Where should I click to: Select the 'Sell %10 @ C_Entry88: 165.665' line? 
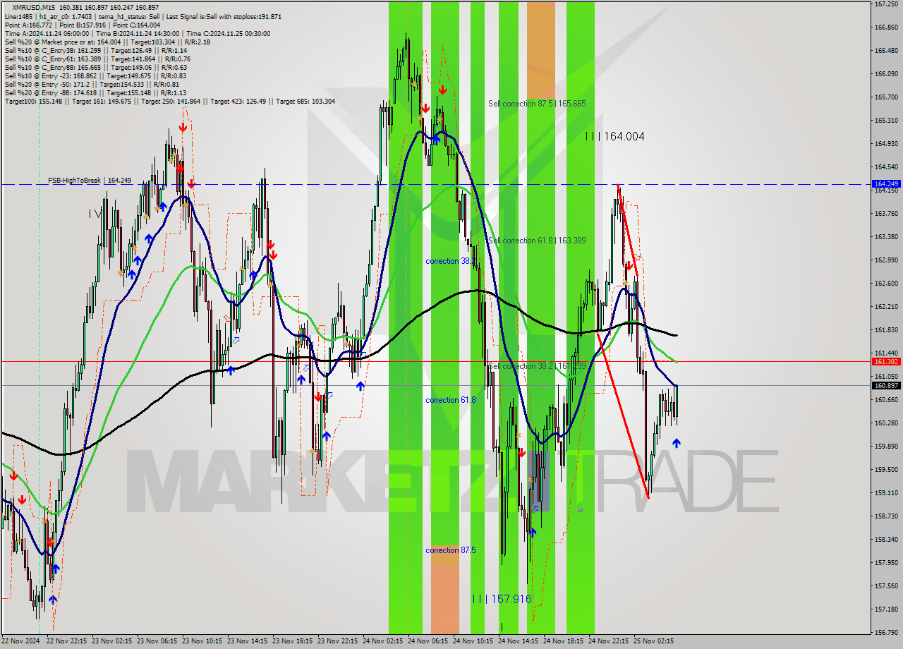[x=95, y=67]
